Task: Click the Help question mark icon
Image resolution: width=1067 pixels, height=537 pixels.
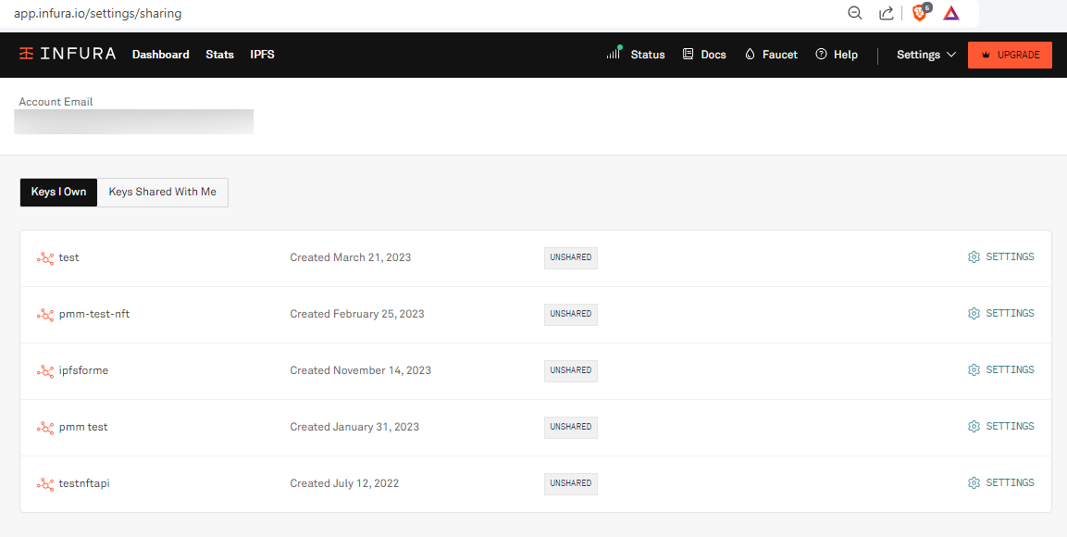Action: [x=821, y=55]
